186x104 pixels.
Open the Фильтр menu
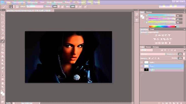[68, 2]
